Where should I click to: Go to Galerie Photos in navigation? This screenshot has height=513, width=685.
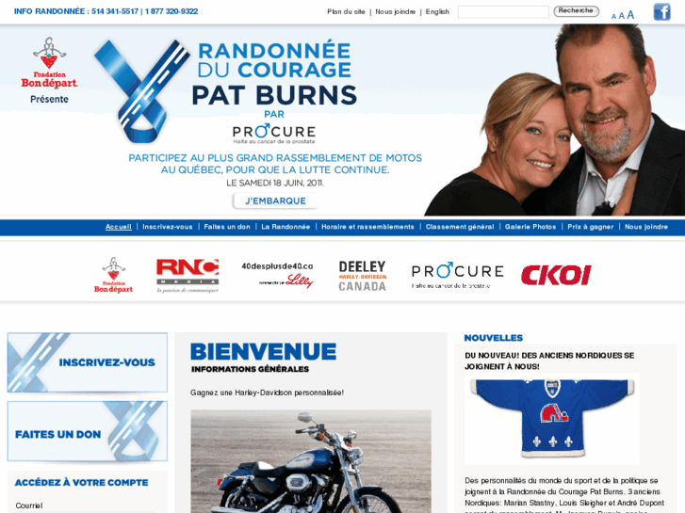click(x=530, y=227)
